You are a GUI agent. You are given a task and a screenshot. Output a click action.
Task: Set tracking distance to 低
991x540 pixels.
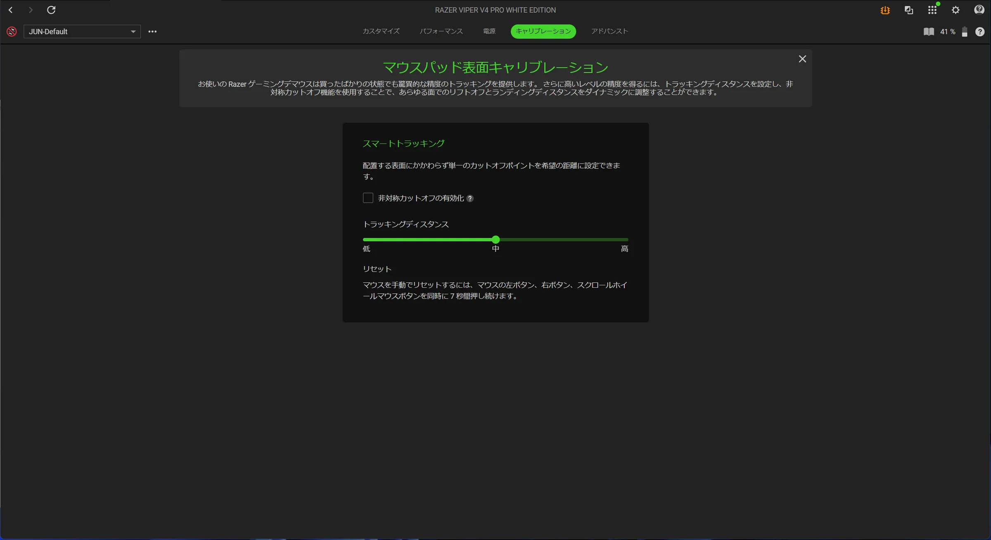coord(366,249)
